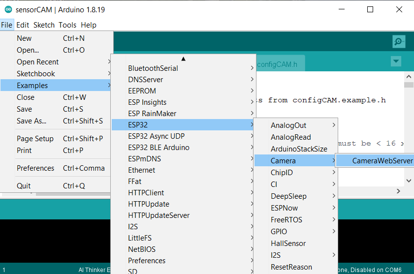Open Preferences from the File menu
414x274 pixels.
[x=56, y=168]
